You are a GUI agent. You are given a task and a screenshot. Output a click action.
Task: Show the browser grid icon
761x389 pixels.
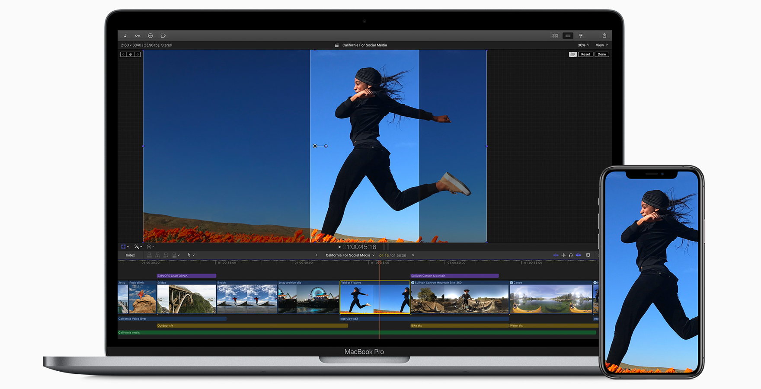(555, 35)
